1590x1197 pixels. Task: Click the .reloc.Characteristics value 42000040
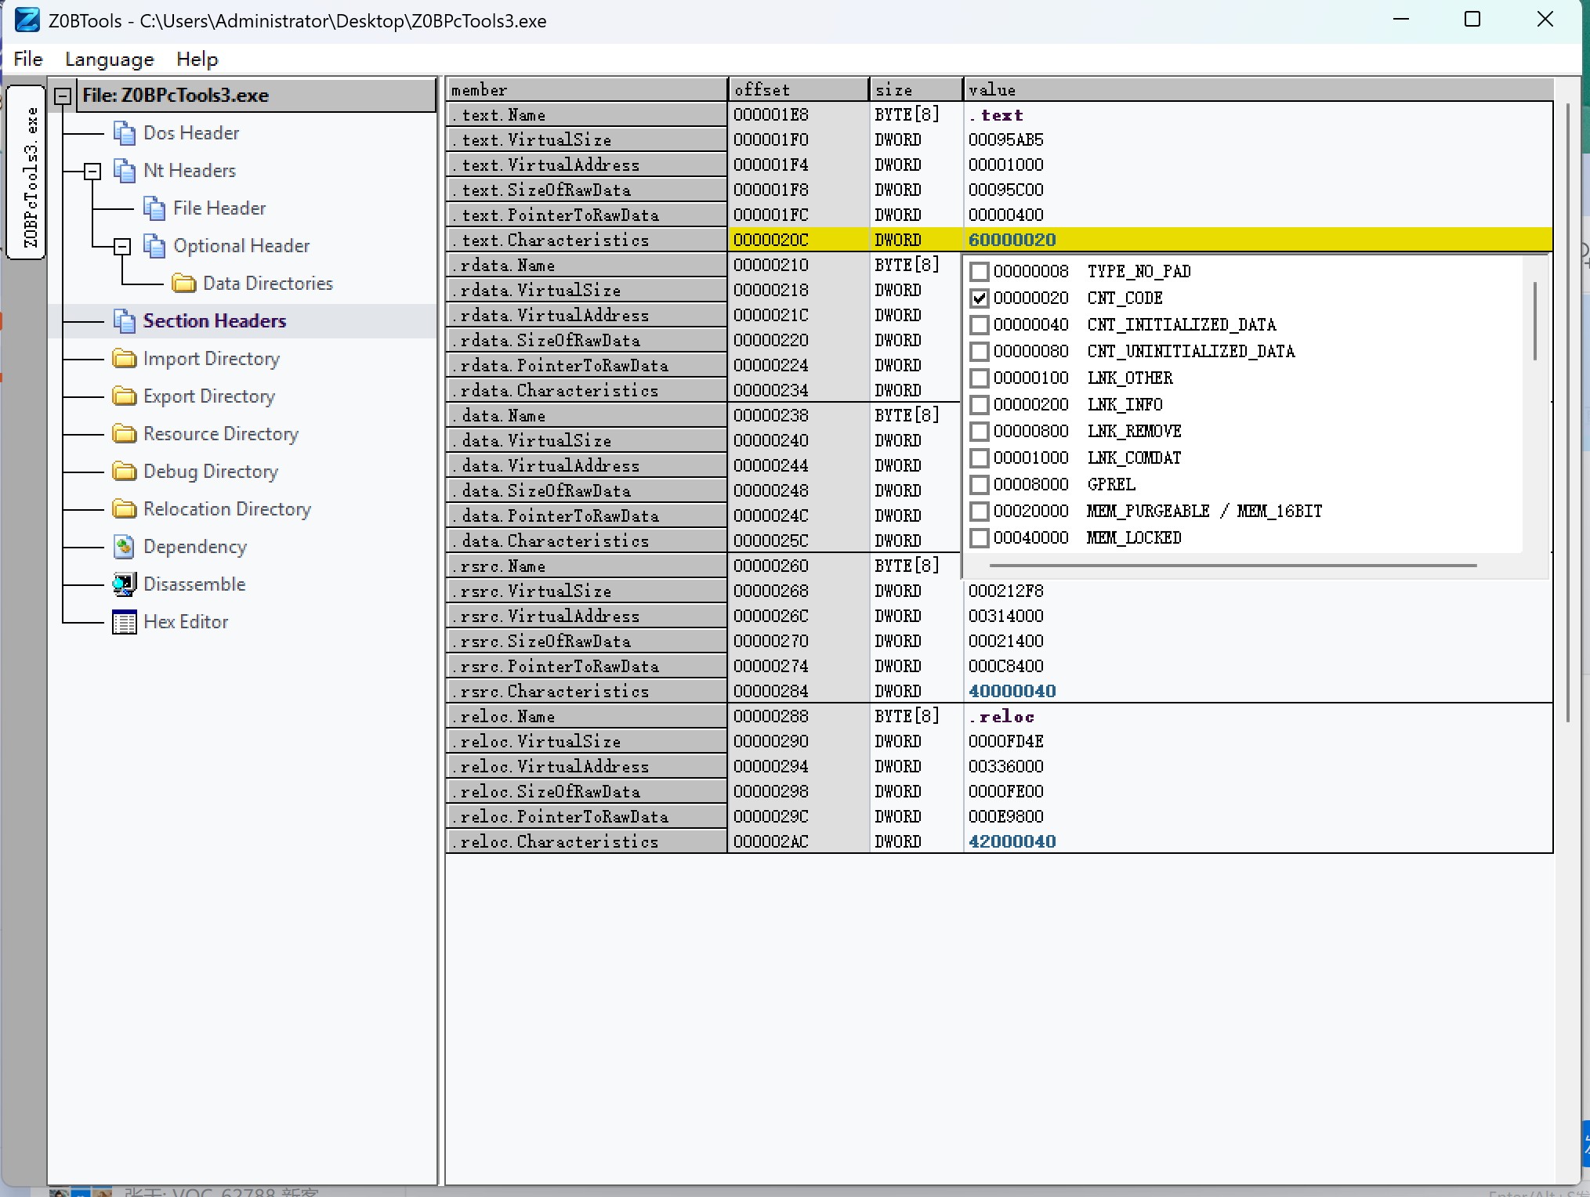coord(1012,841)
